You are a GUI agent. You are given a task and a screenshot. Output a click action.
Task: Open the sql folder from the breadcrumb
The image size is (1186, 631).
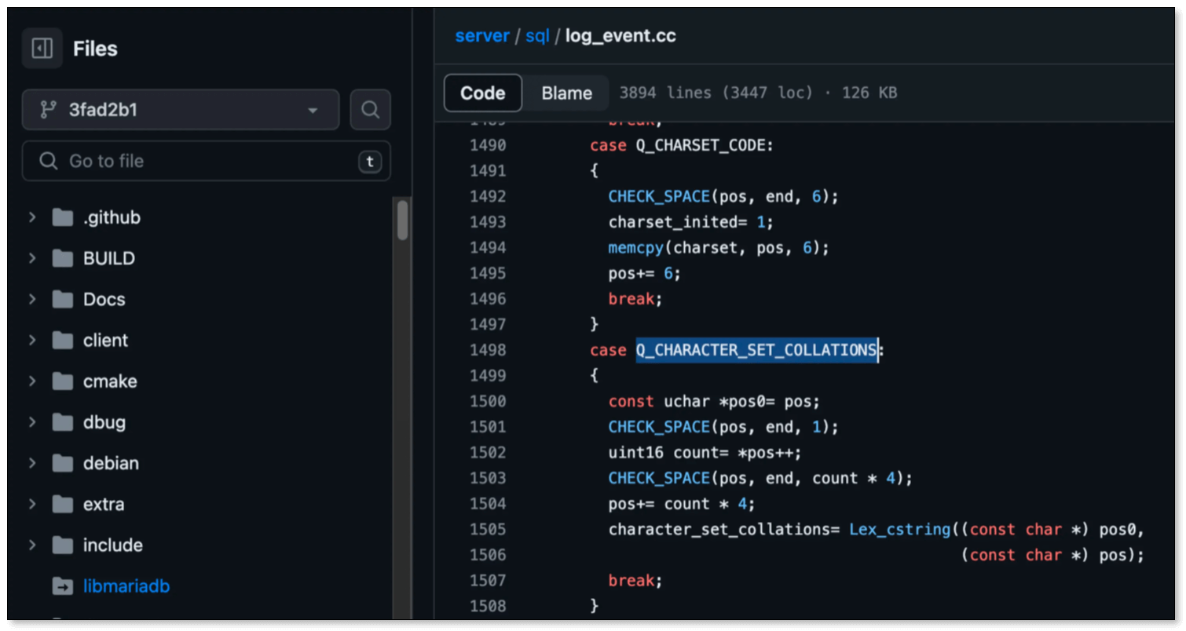pos(537,35)
